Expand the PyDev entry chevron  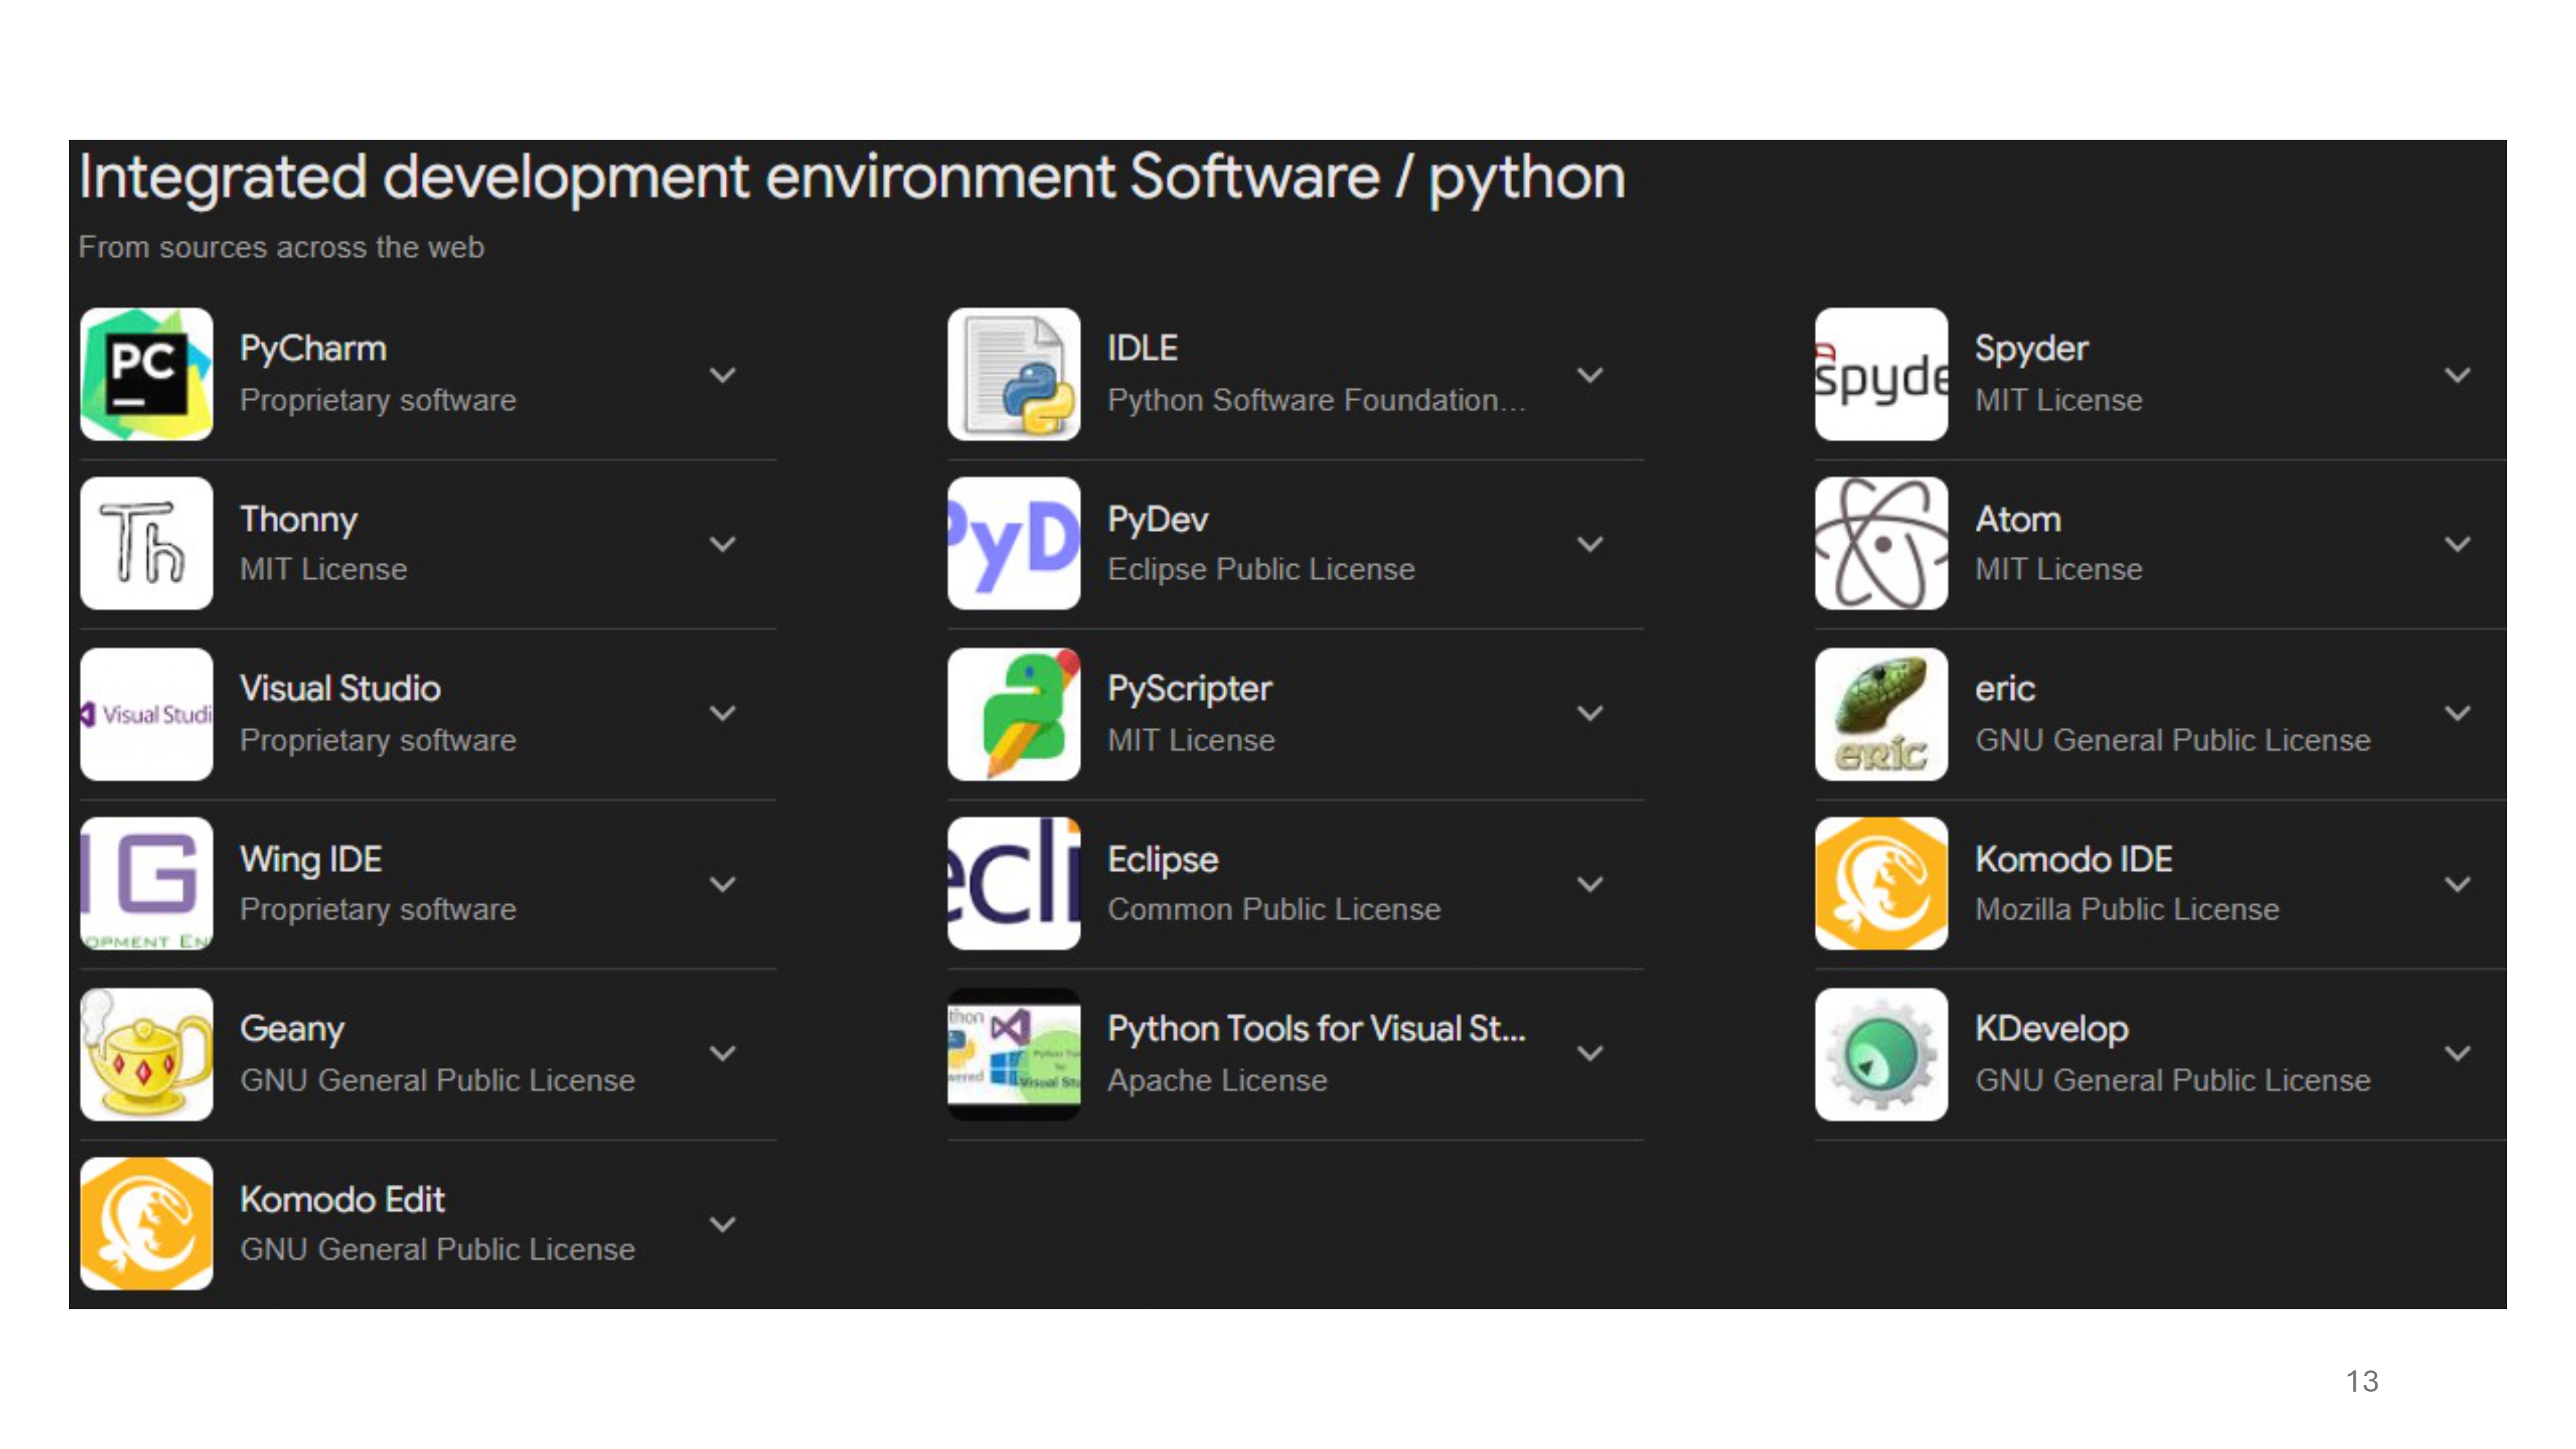pos(1590,544)
